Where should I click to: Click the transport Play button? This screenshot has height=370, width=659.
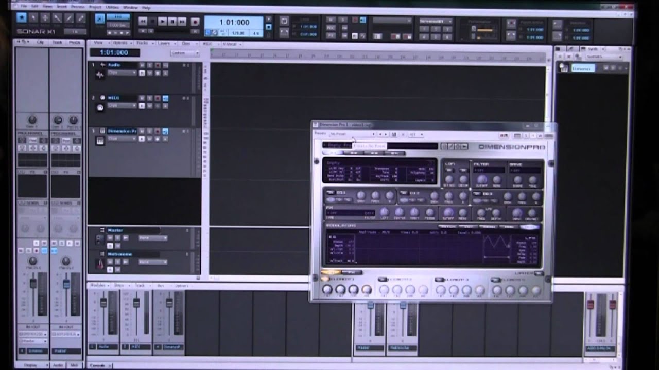pyautogui.click(x=163, y=22)
